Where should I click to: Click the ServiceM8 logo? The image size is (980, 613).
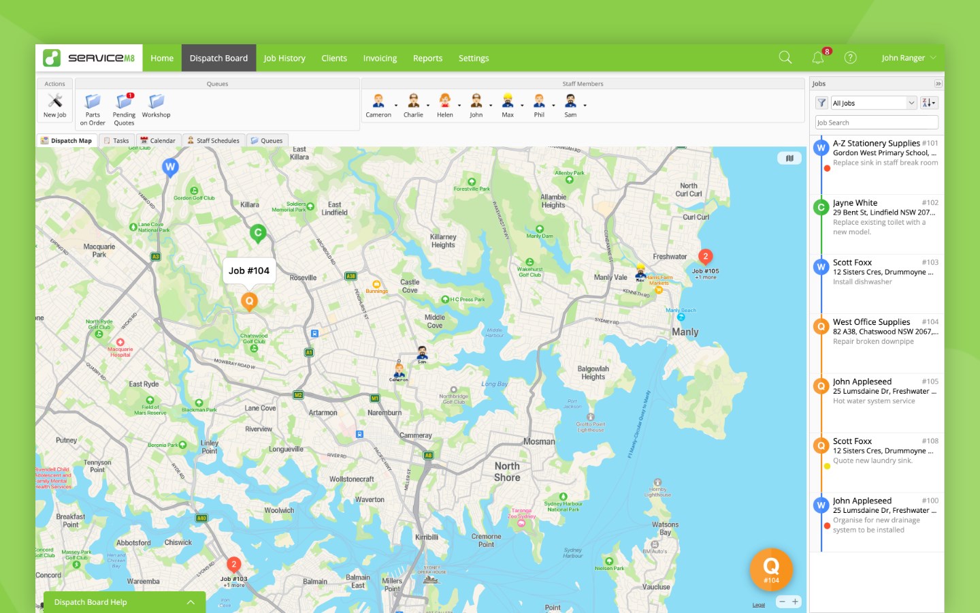tap(89, 58)
